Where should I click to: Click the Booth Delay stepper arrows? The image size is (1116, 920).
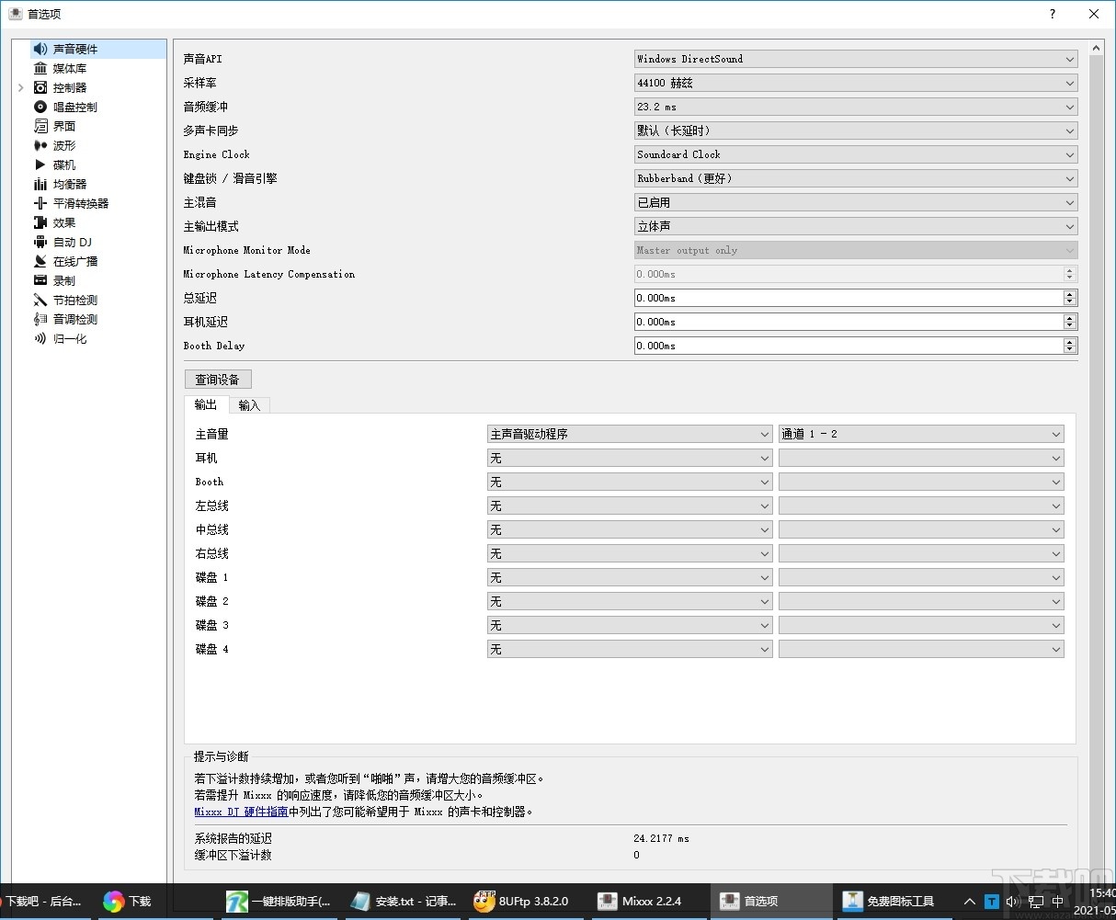coord(1069,346)
